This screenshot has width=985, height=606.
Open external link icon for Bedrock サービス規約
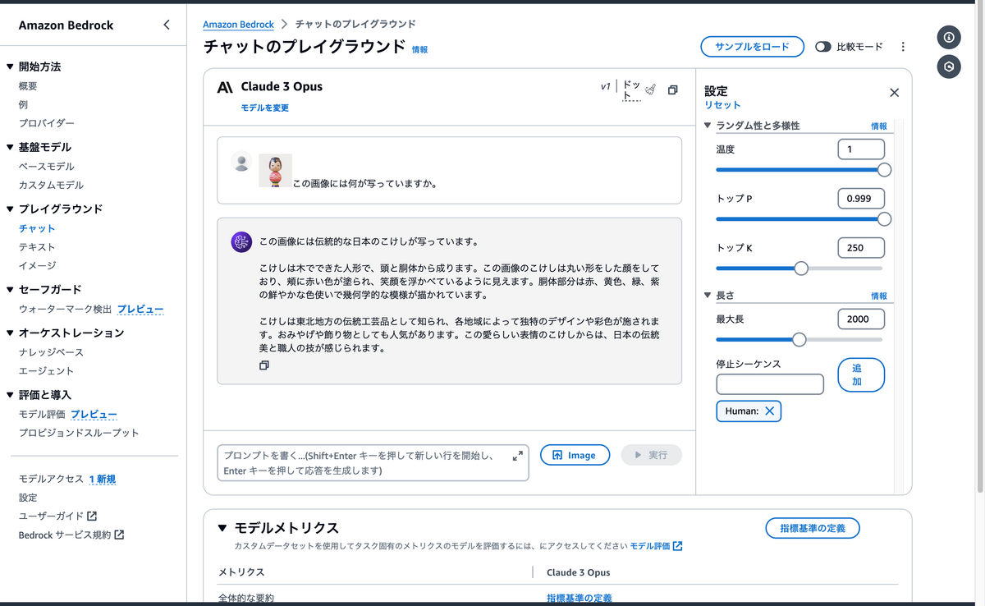click(119, 535)
